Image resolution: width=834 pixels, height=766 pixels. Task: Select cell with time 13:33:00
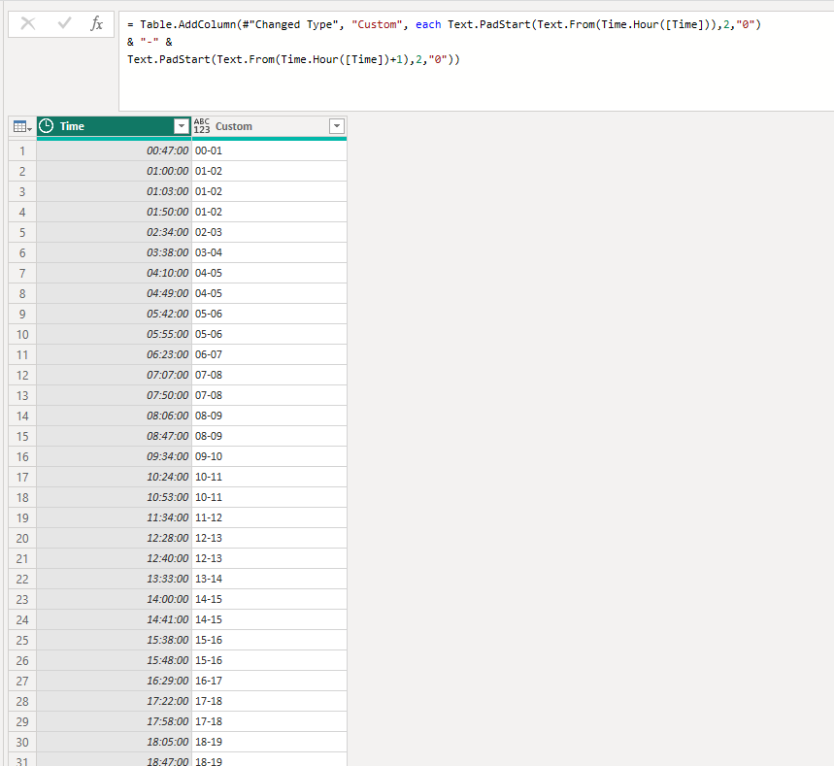(114, 579)
